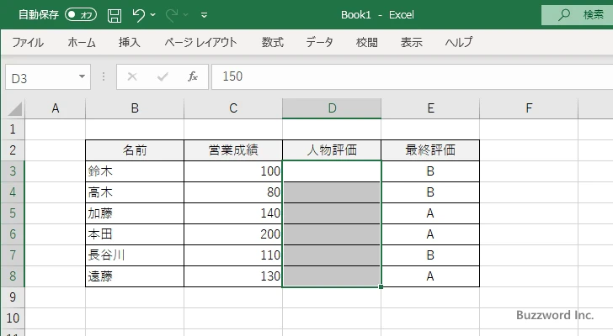
Task: Click the 最終評価 header cell
Action: 430,150
